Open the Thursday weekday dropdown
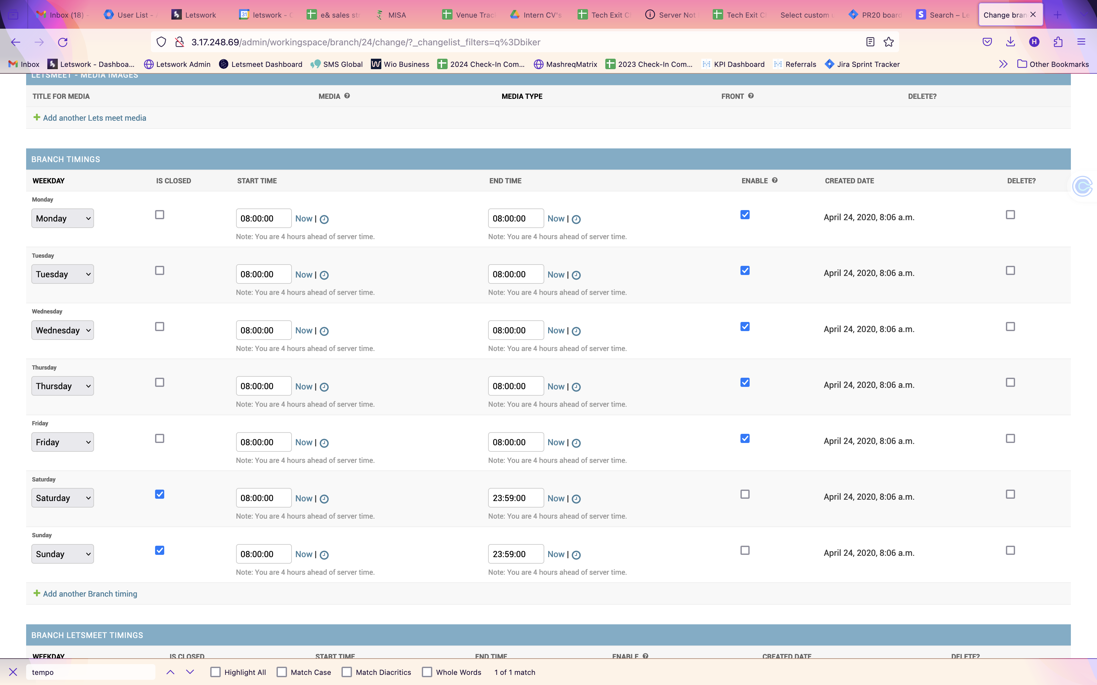This screenshot has width=1097, height=685. point(63,386)
